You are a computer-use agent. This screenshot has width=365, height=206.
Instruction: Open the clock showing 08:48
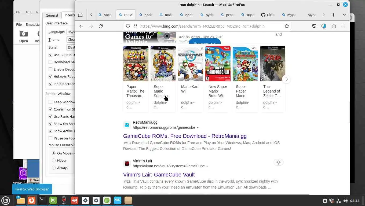[355, 201]
